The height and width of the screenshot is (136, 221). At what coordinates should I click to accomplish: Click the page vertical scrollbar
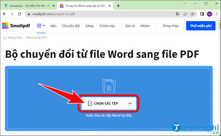click(x=220, y=26)
